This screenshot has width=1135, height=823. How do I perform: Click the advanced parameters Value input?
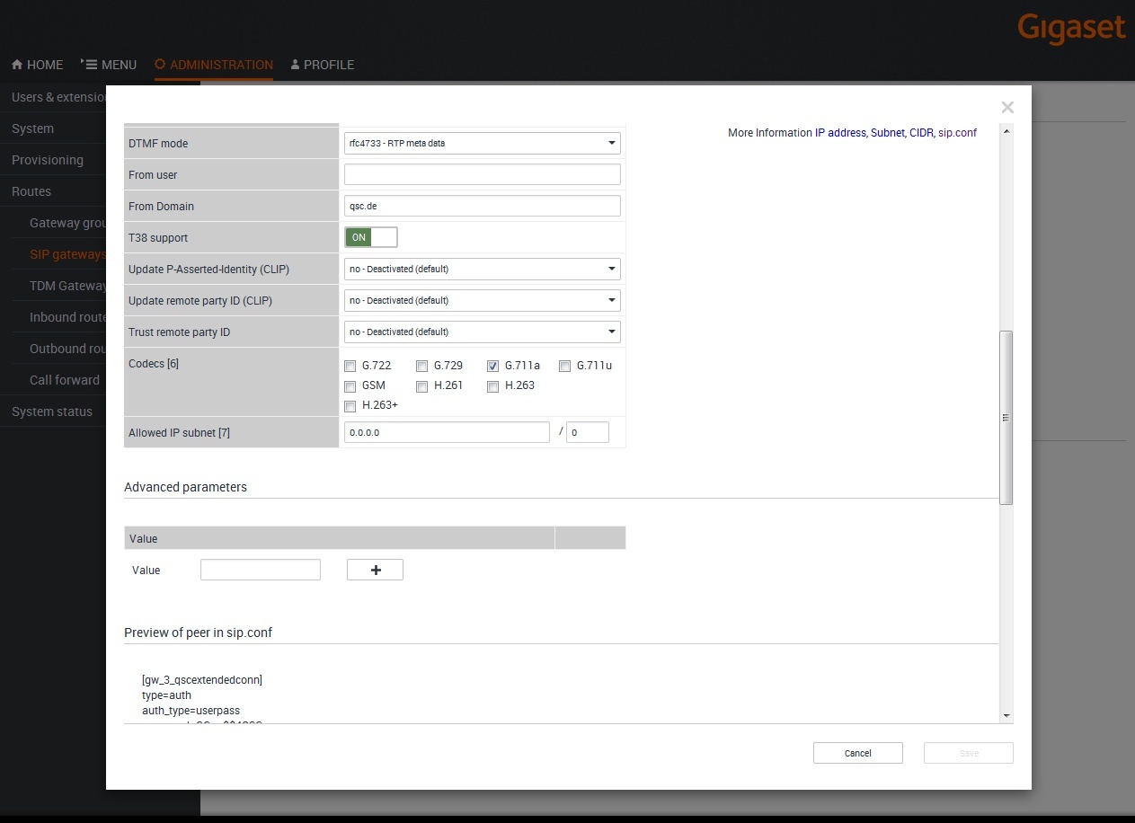tap(261, 570)
